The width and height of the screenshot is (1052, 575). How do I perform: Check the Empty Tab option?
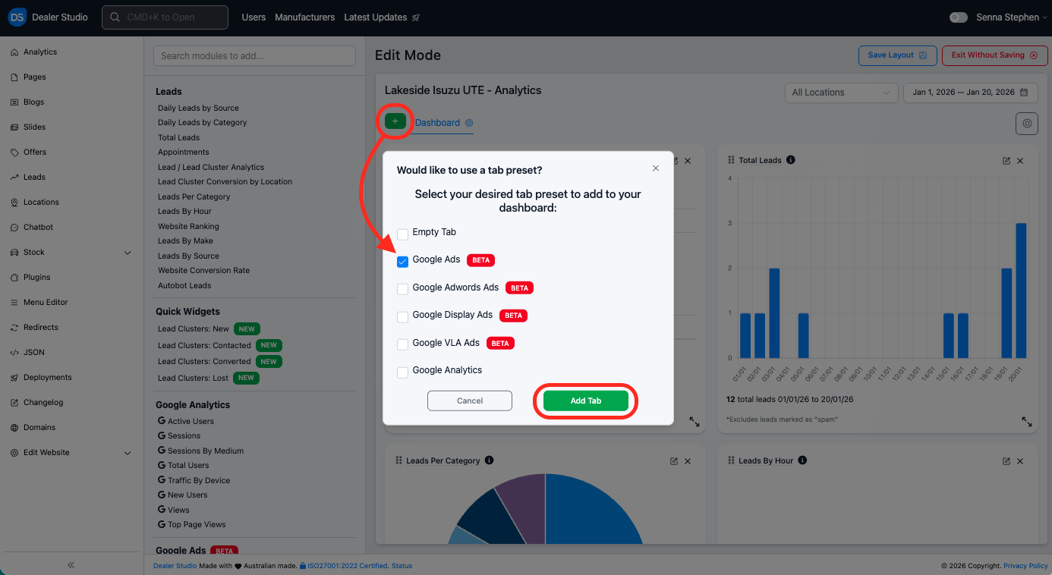click(403, 234)
